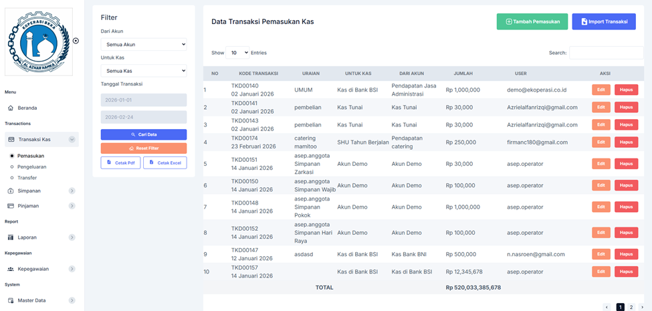This screenshot has height=311, width=652.
Task: Select the Pemasukan submenu option
Action: [x=31, y=156]
